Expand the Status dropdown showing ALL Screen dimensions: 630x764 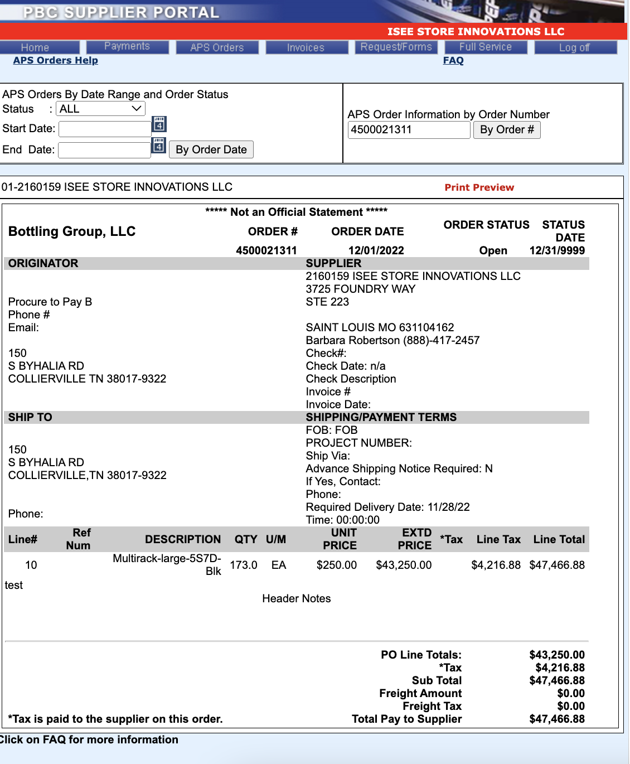(x=100, y=109)
